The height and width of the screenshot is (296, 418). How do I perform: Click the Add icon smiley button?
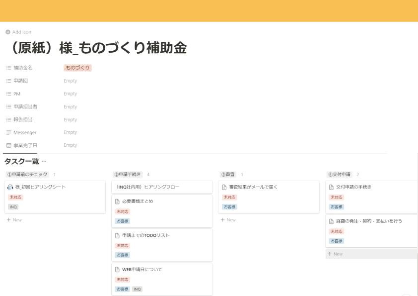8,32
